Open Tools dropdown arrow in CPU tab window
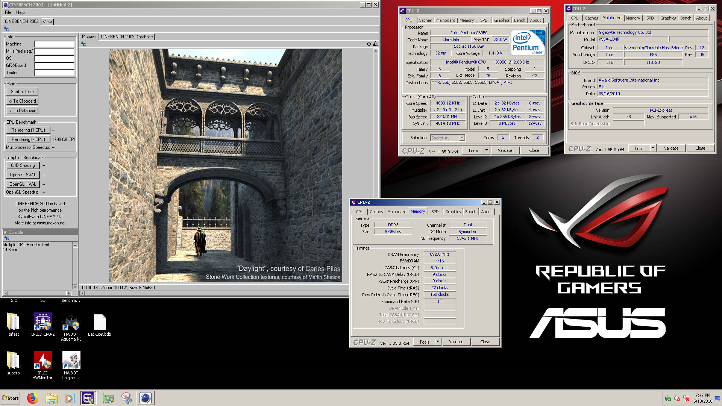Viewport: 722px width, 406px height. (487, 150)
